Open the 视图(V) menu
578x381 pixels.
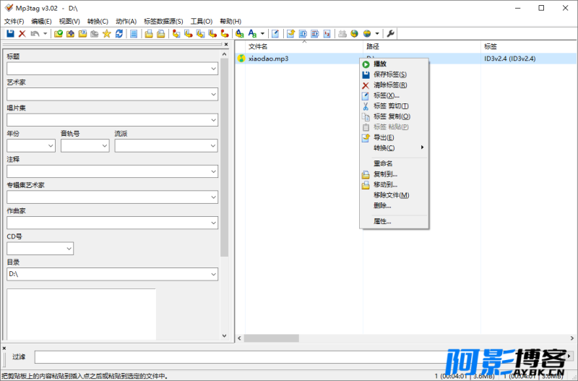click(x=69, y=22)
